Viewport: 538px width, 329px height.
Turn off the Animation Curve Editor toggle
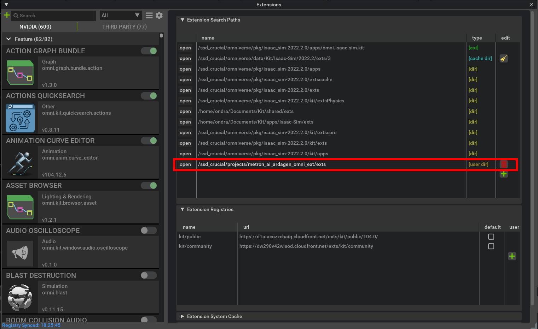[149, 140]
